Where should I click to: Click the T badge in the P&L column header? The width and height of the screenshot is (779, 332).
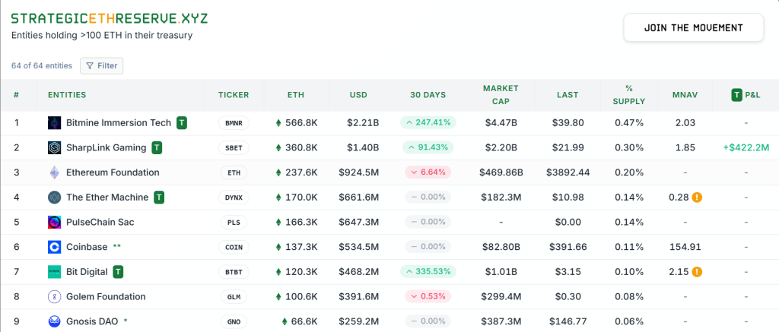coord(736,95)
